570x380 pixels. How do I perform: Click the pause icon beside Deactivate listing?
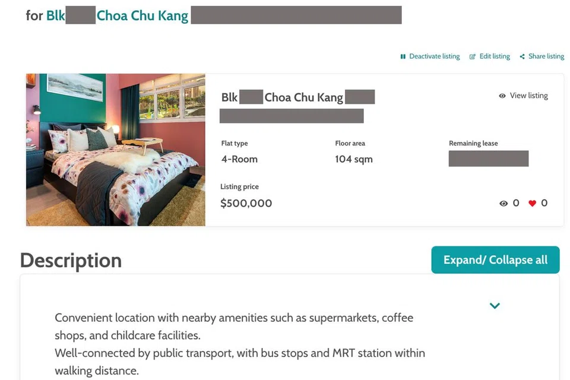(x=403, y=56)
